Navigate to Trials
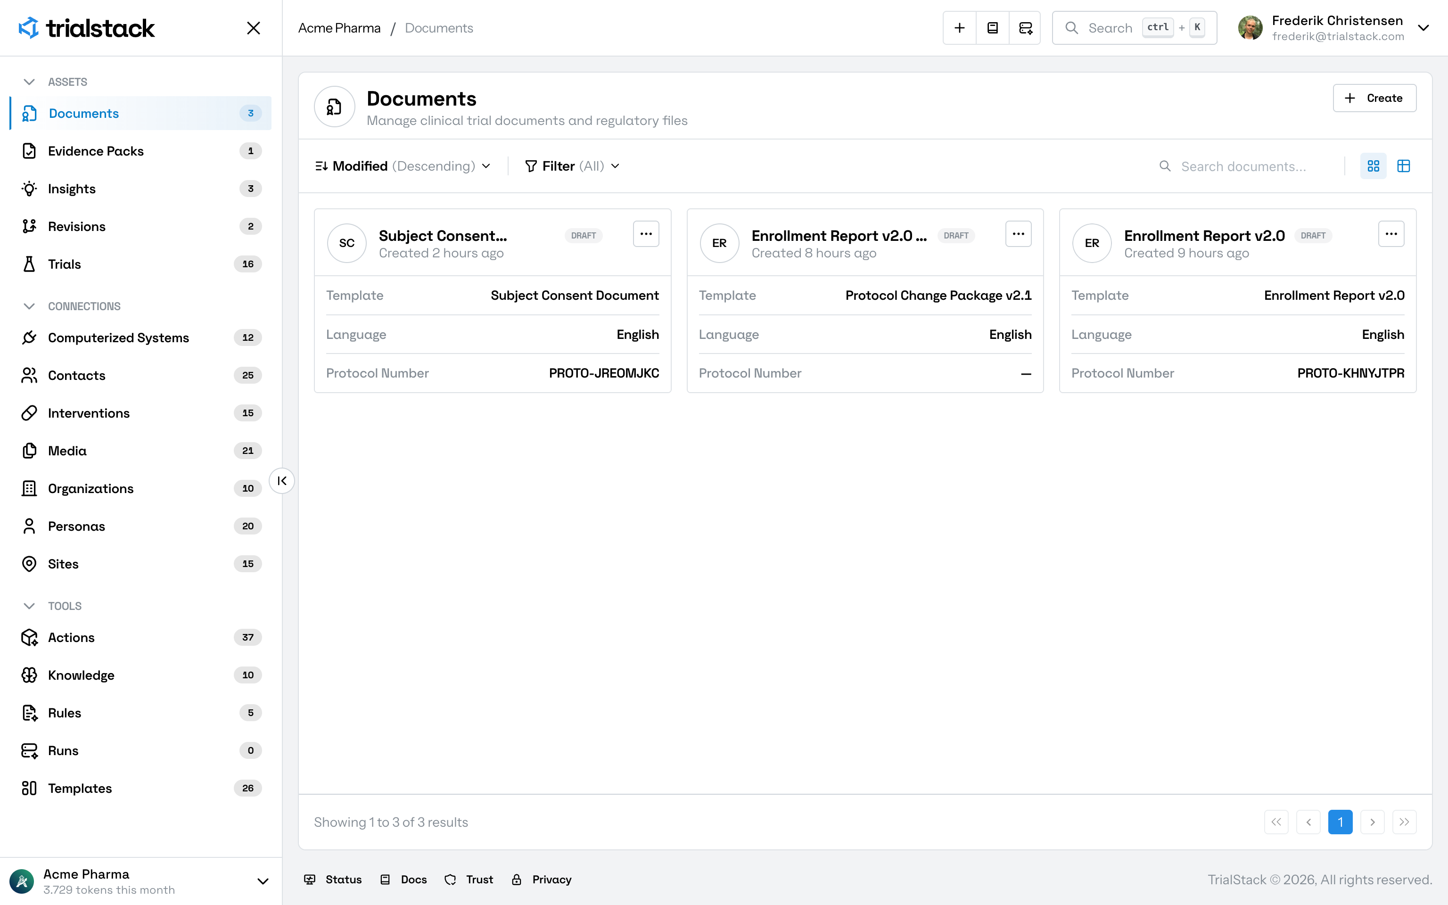The image size is (1448, 905). [140, 264]
